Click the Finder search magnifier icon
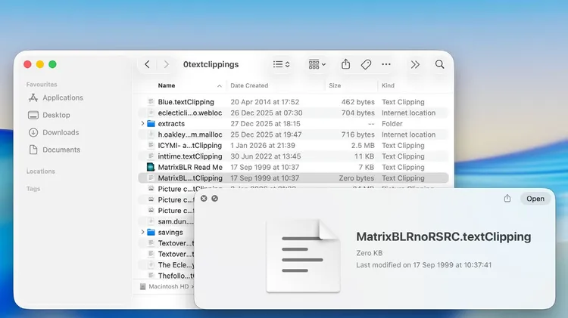Image resolution: width=568 pixels, height=318 pixels. (x=439, y=65)
